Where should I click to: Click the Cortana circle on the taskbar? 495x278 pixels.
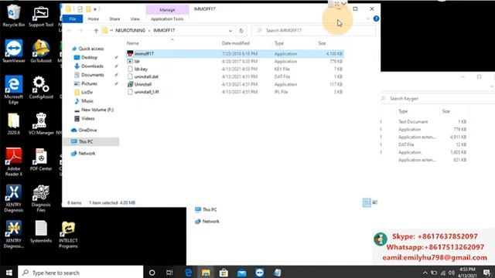[x=152, y=273]
